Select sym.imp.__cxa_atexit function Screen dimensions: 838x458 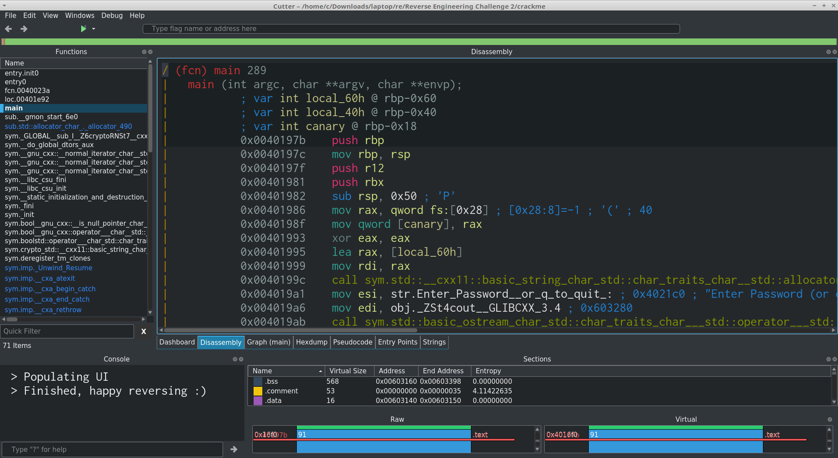tap(74, 279)
